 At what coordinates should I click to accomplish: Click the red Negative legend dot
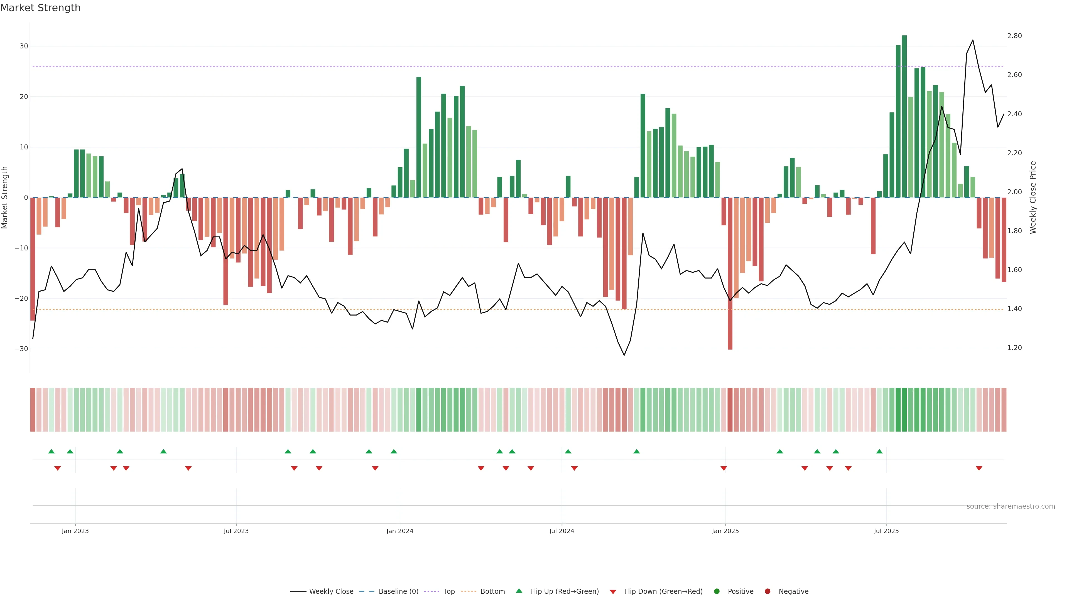point(767,592)
